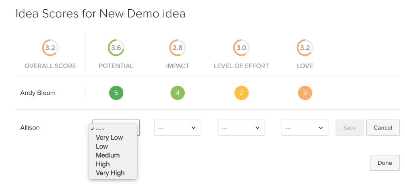The image size is (405, 190).
Task: Choose the 'High' option
Action: 103,164
